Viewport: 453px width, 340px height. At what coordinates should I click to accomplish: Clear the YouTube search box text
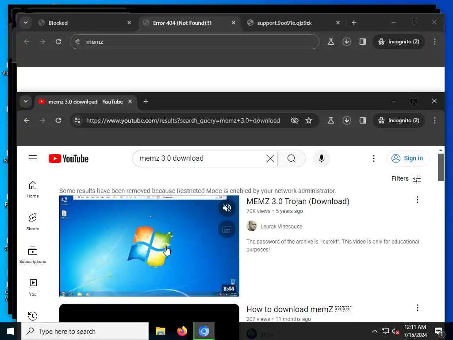(x=270, y=158)
